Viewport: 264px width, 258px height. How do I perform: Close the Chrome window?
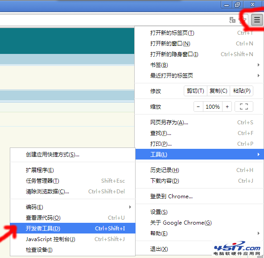pyautogui.click(x=253, y=5)
